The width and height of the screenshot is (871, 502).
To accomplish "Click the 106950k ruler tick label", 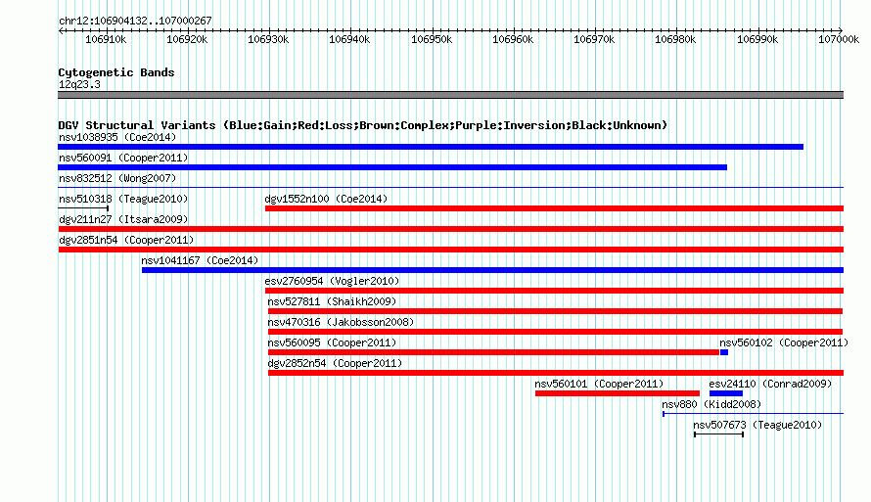I will (432, 39).
